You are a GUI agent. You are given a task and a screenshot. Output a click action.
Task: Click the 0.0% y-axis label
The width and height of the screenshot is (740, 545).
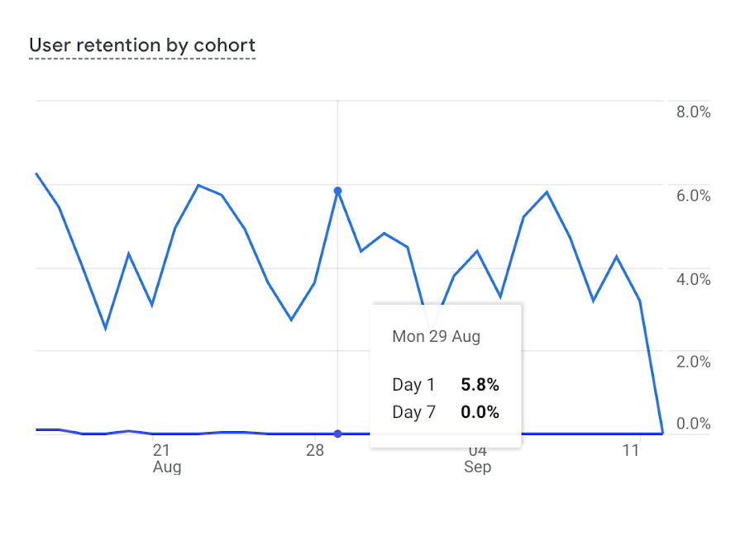693,424
